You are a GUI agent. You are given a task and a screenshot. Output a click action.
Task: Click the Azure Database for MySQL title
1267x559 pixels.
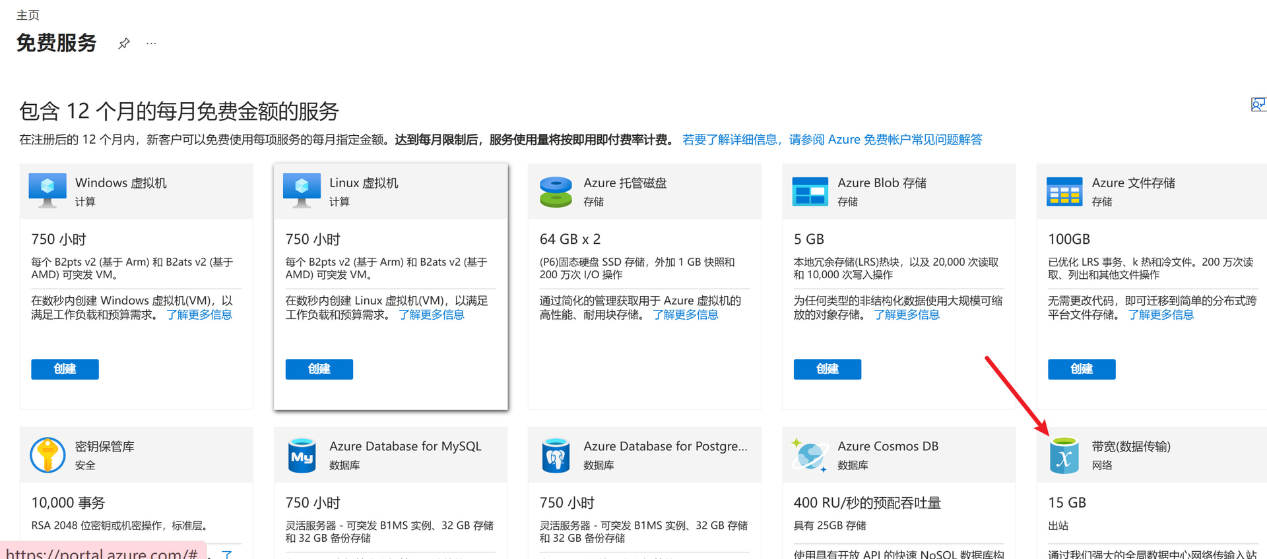pyautogui.click(x=405, y=446)
